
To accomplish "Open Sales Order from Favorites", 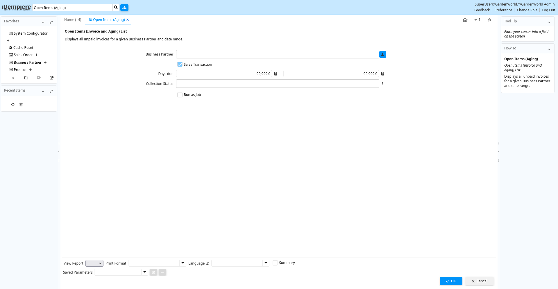I will pos(23,55).
